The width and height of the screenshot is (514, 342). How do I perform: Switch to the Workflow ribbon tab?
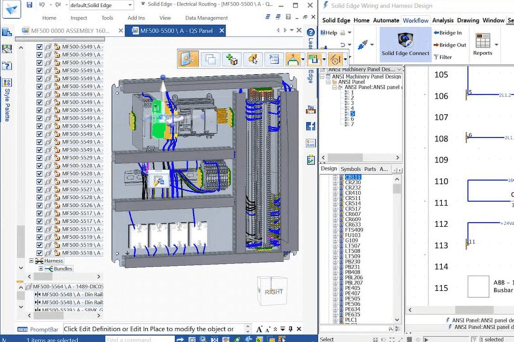coord(415,20)
